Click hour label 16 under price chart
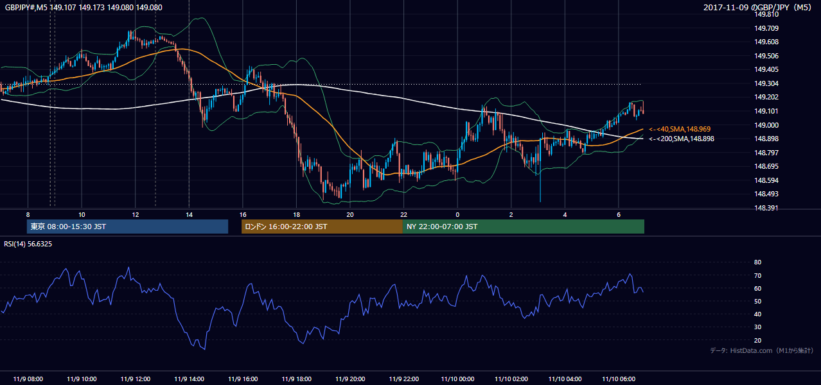821x385 pixels. pyautogui.click(x=243, y=214)
